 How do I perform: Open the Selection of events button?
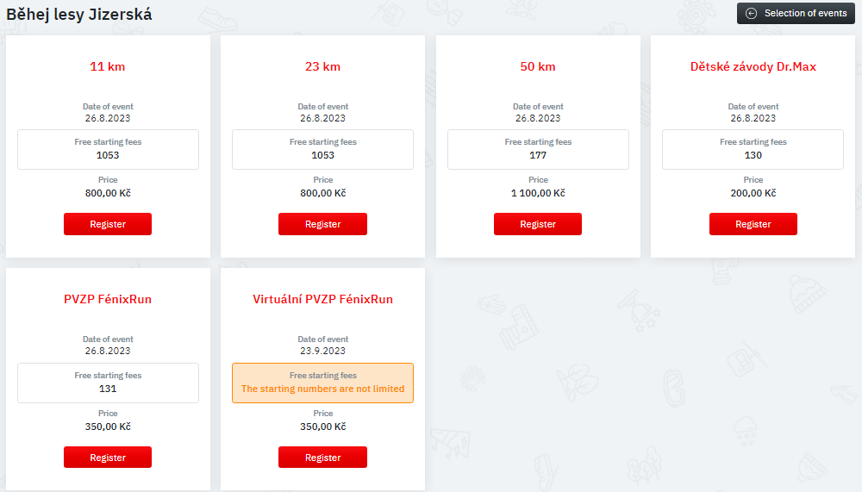[796, 13]
